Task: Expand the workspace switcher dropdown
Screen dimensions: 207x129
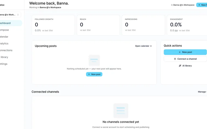Action: tap(10, 15)
